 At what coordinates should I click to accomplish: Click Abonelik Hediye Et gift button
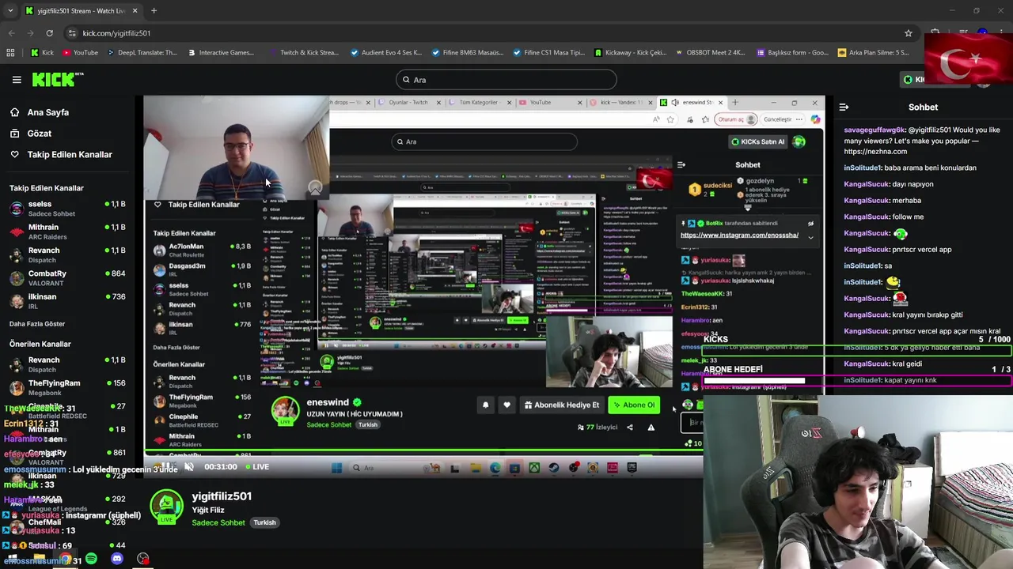(x=561, y=405)
